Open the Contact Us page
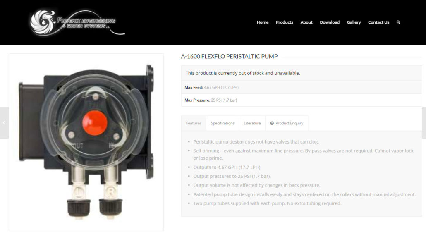 tap(378, 22)
